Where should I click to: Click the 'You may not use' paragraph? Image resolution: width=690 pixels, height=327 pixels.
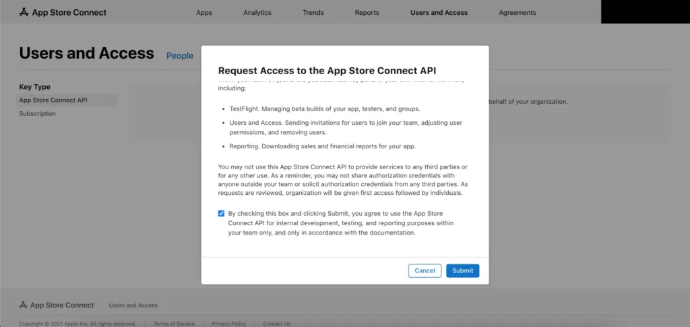coord(343,180)
